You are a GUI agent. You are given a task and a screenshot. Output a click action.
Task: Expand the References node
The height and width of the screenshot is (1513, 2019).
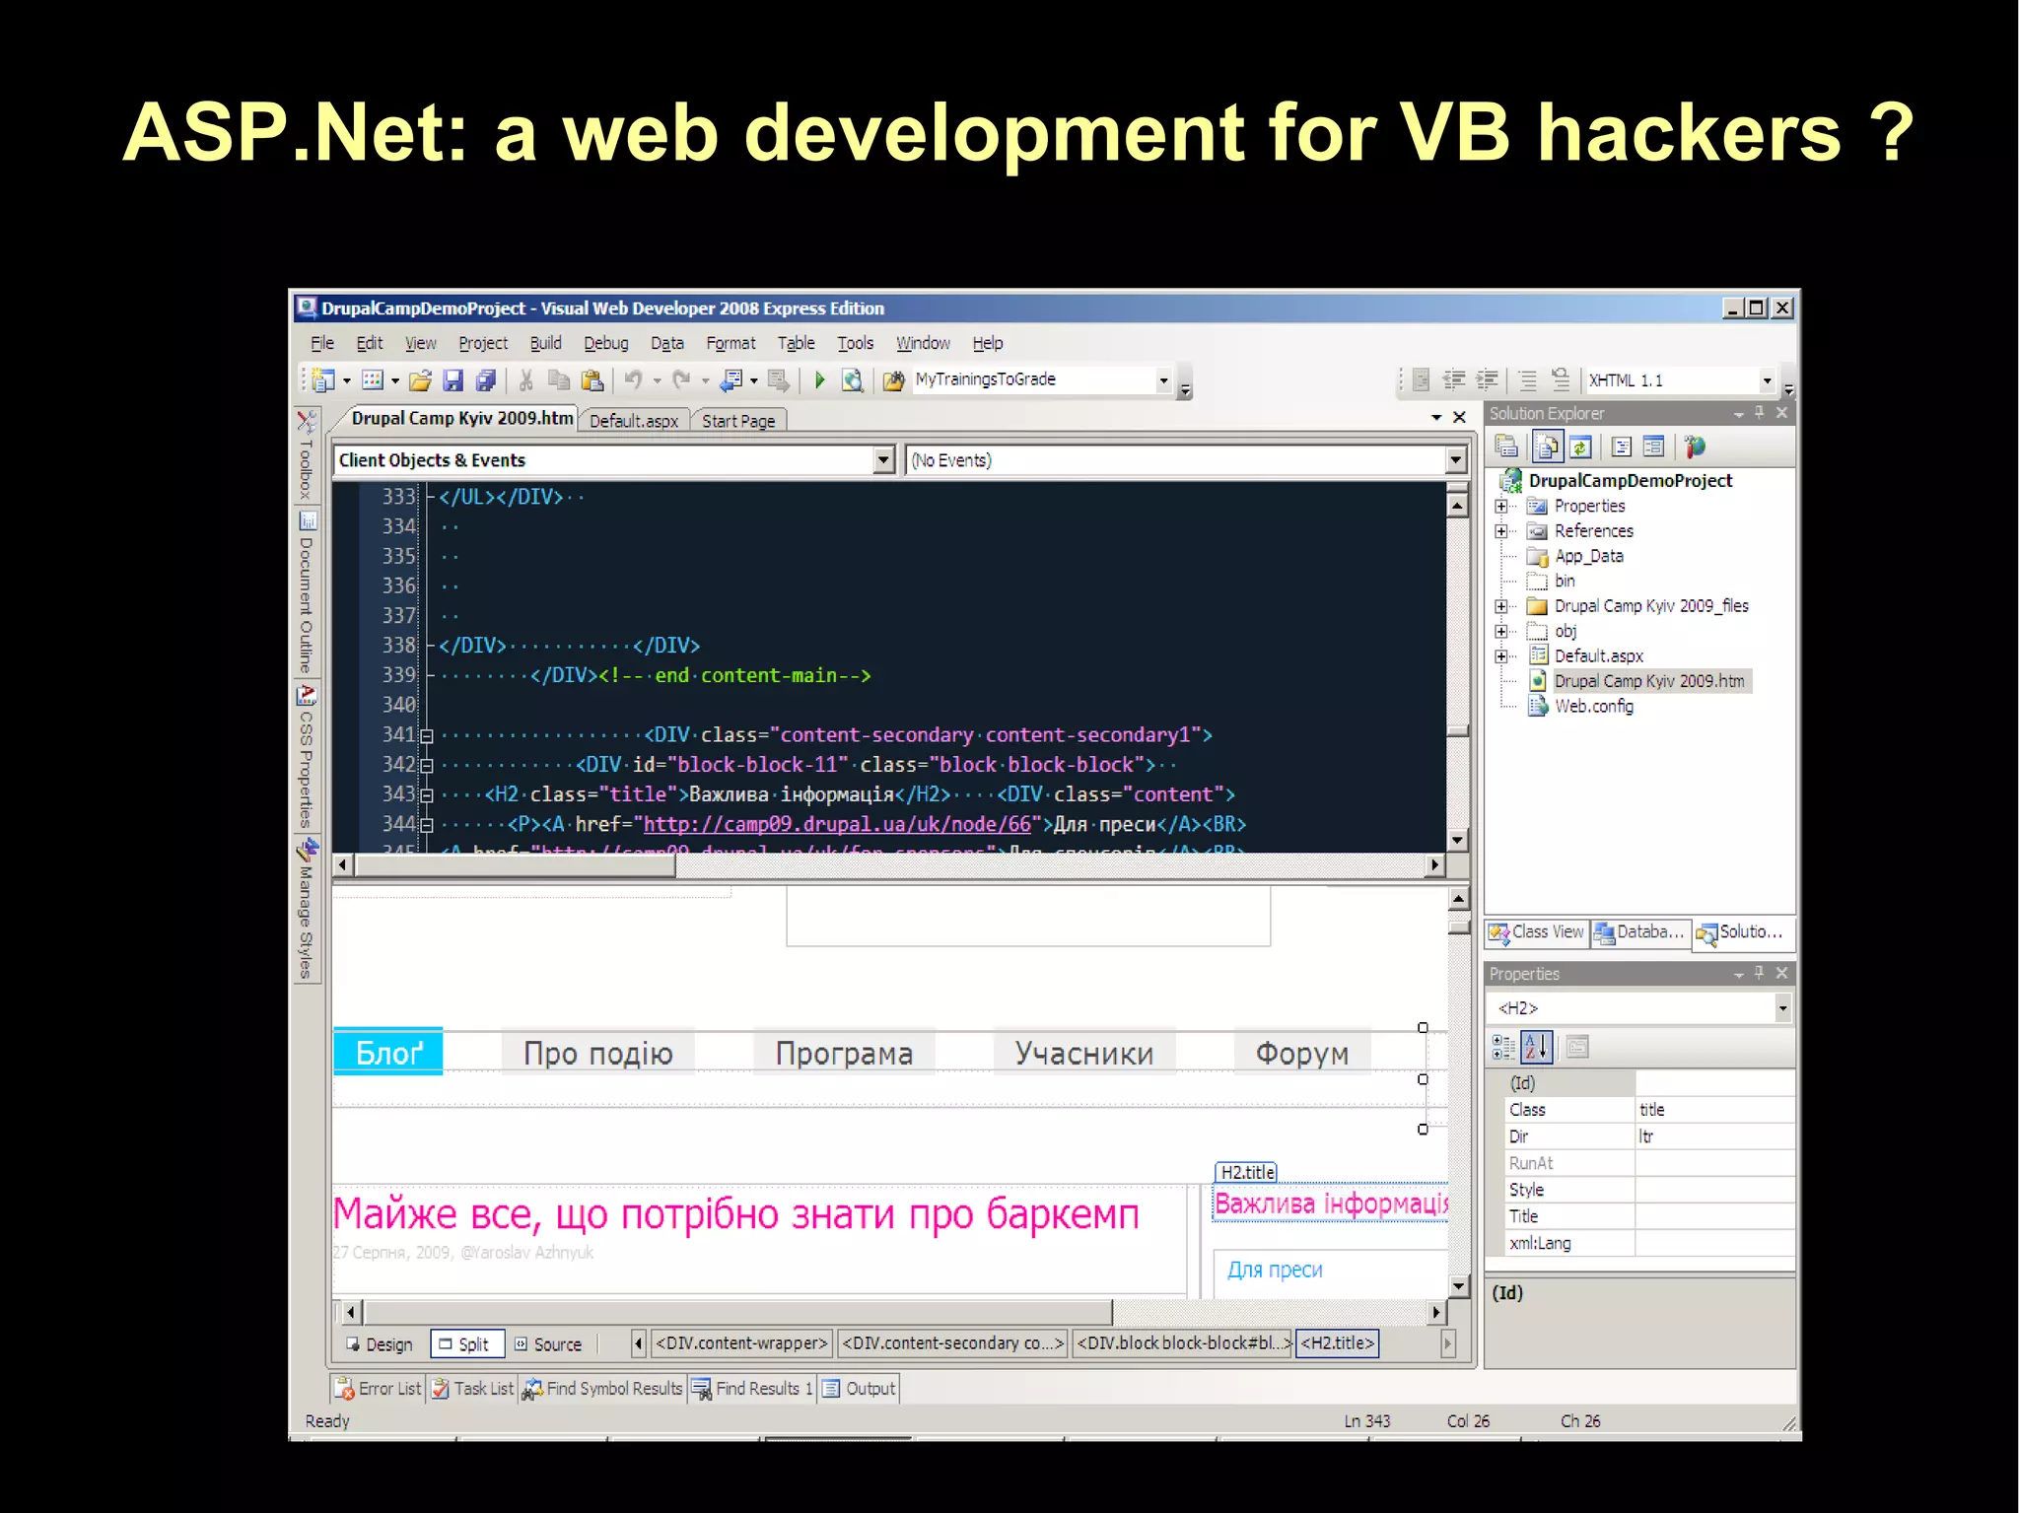tap(1500, 531)
